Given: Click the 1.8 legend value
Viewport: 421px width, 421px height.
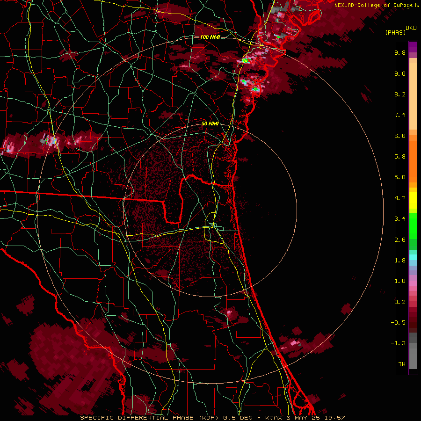Looking at the screenshot, I should point(400,261).
